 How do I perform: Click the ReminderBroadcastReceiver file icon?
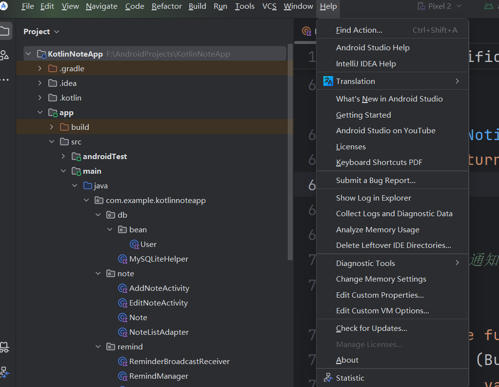pyautogui.click(x=122, y=362)
